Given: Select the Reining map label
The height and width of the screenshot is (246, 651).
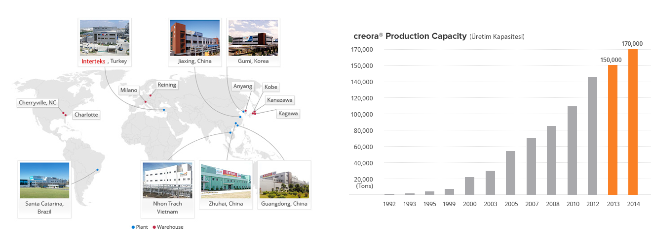Looking at the screenshot, I should coord(166,85).
